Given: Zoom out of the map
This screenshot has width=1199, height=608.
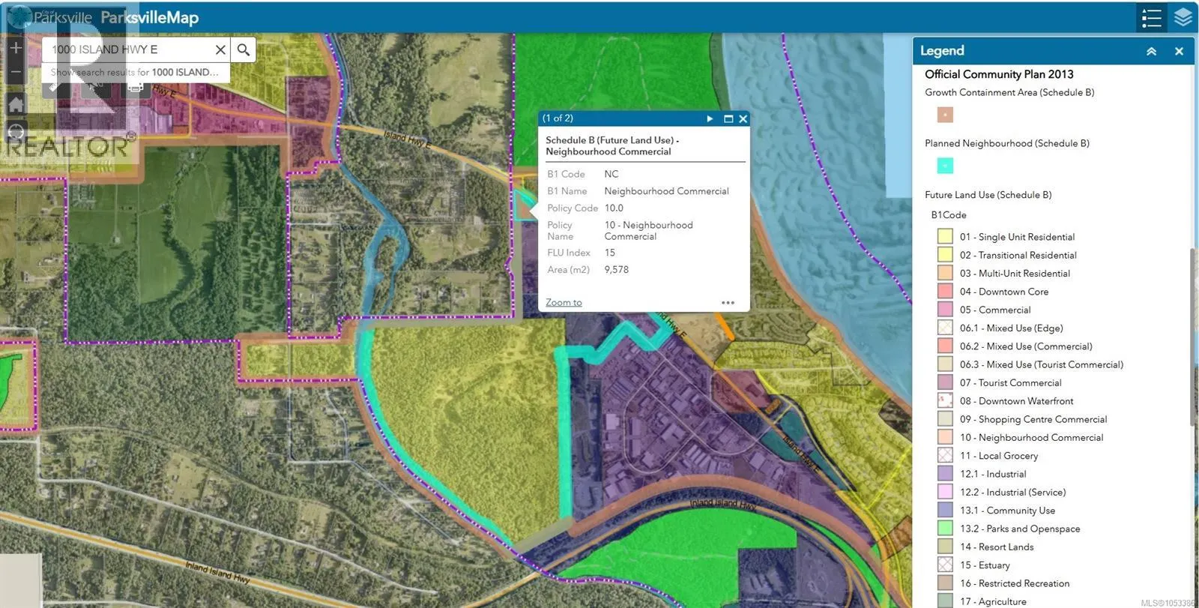Looking at the screenshot, I should pos(16,72).
